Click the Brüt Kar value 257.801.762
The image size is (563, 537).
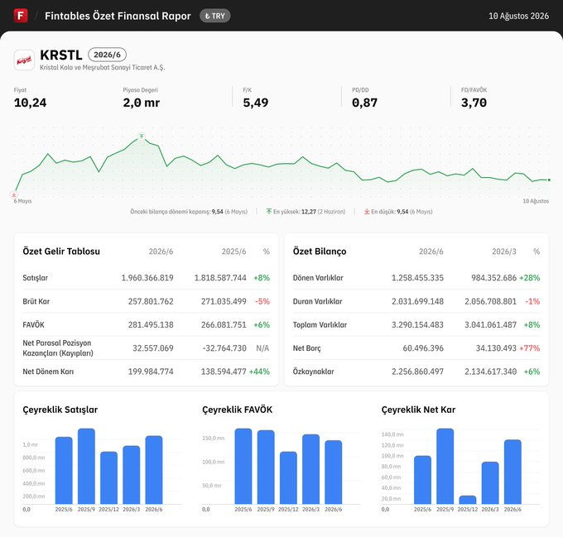coord(151,301)
